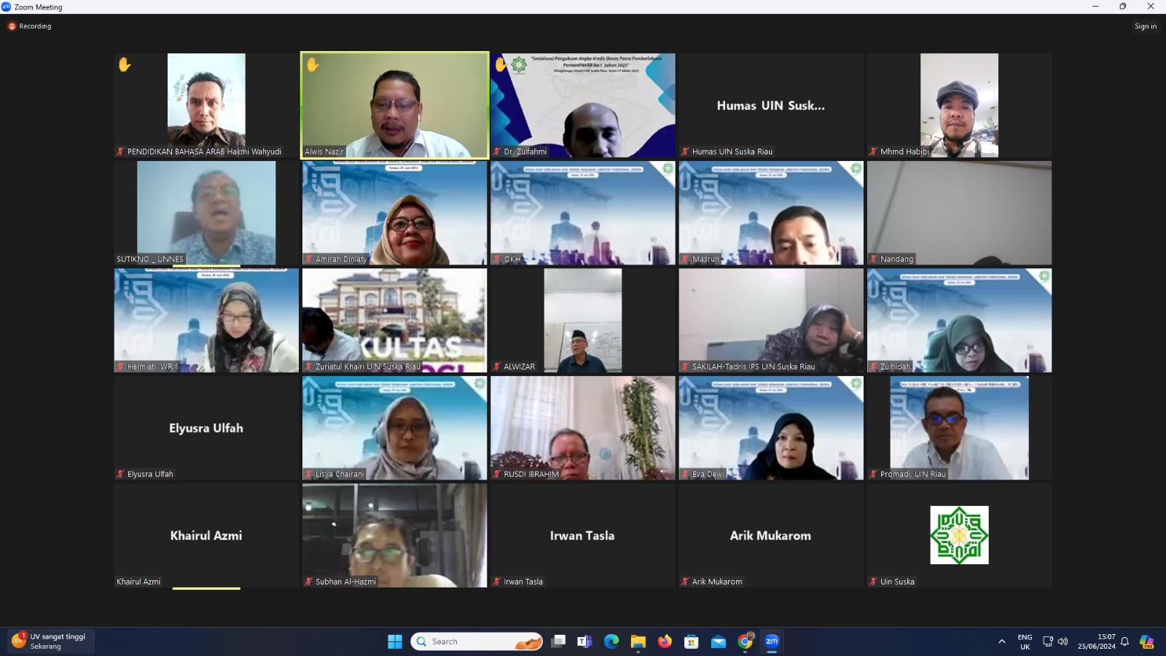The image size is (1166, 656).
Task: Launch Firefox from the taskbar
Action: (665, 641)
